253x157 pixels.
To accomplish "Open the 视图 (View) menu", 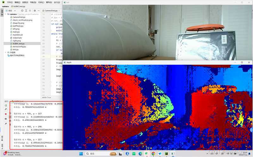I will click(25, 2).
